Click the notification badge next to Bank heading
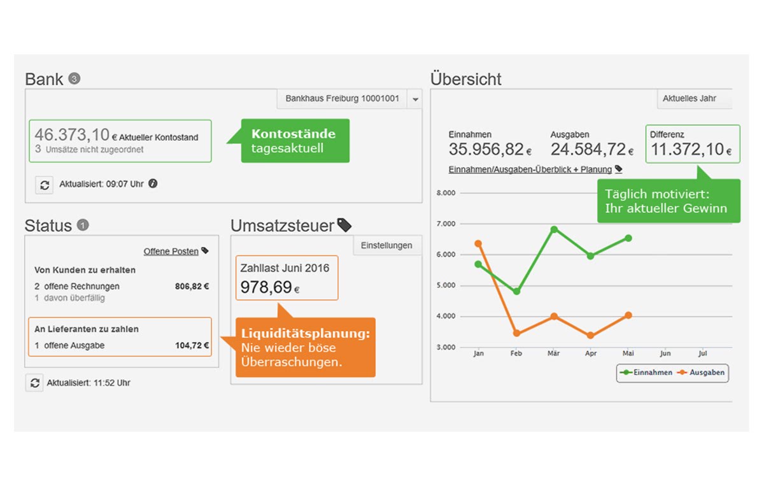This screenshot has width=764, height=486. (x=74, y=79)
